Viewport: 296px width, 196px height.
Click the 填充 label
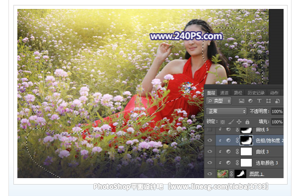pos(264,122)
